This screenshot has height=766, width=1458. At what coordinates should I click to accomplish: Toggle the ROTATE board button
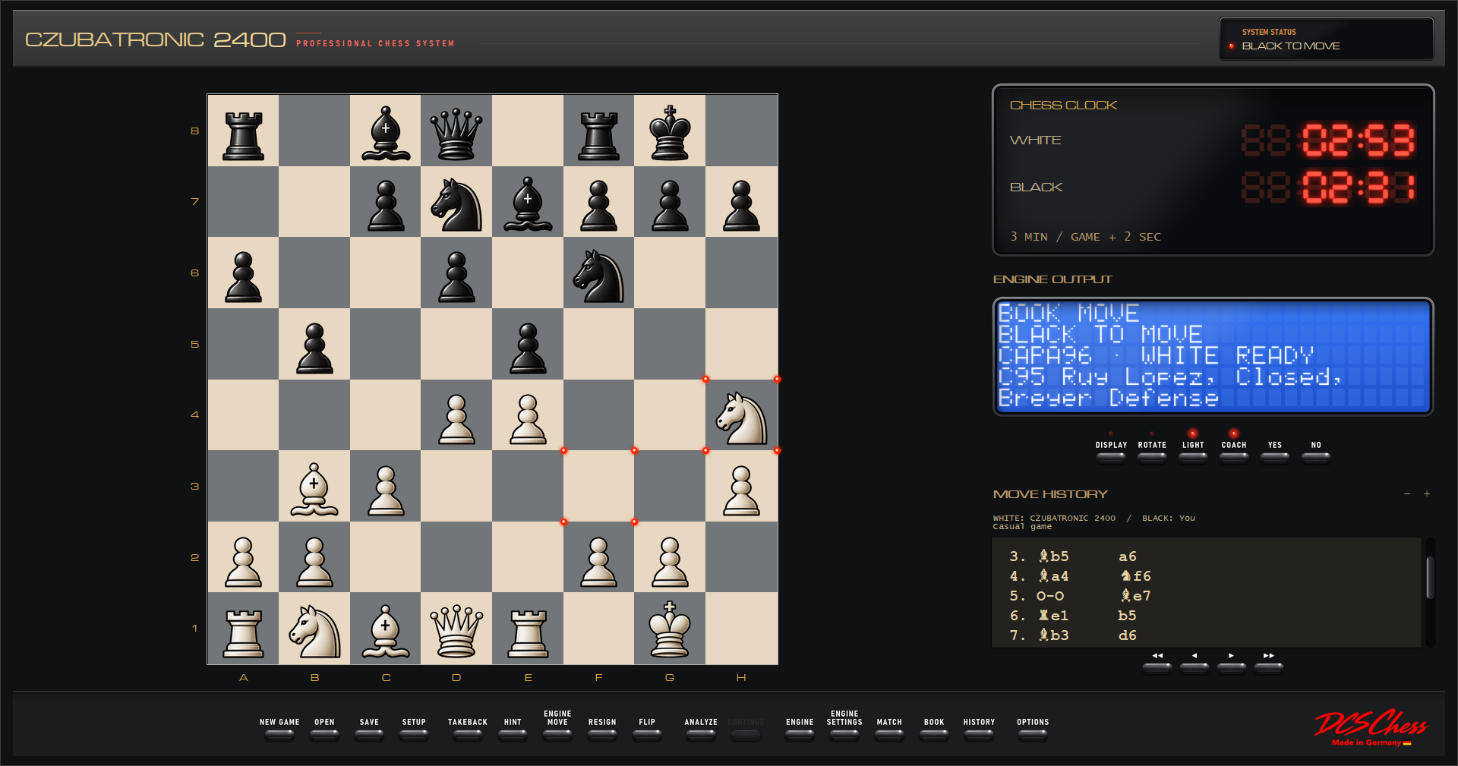click(x=1152, y=457)
